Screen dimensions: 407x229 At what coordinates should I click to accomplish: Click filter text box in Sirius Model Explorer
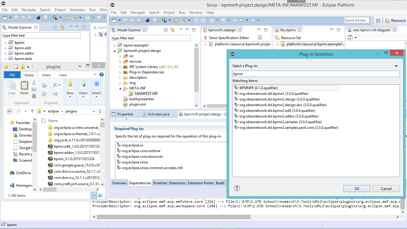click(x=151, y=38)
